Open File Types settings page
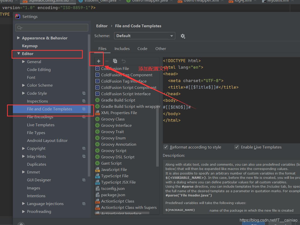 coord(36,133)
